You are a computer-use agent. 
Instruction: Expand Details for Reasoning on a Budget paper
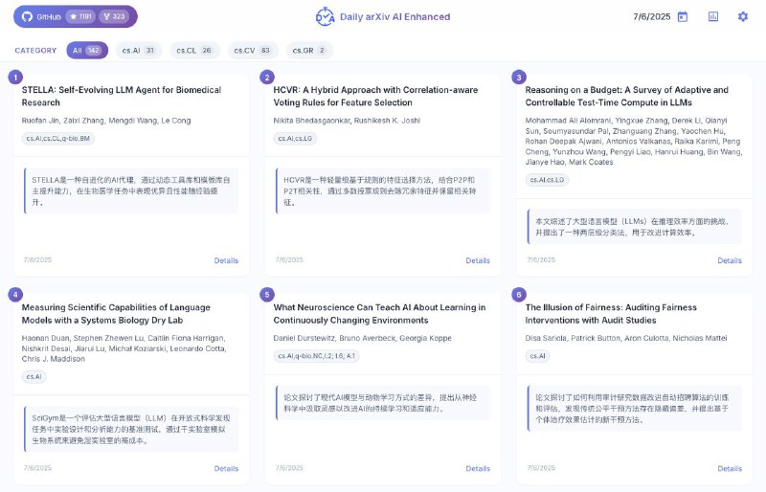tap(730, 260)
